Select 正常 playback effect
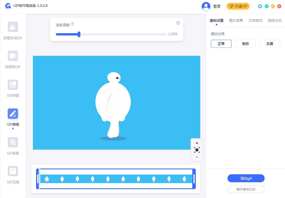Viewport: 285px width, 198px height. click(x=221, y=44)
